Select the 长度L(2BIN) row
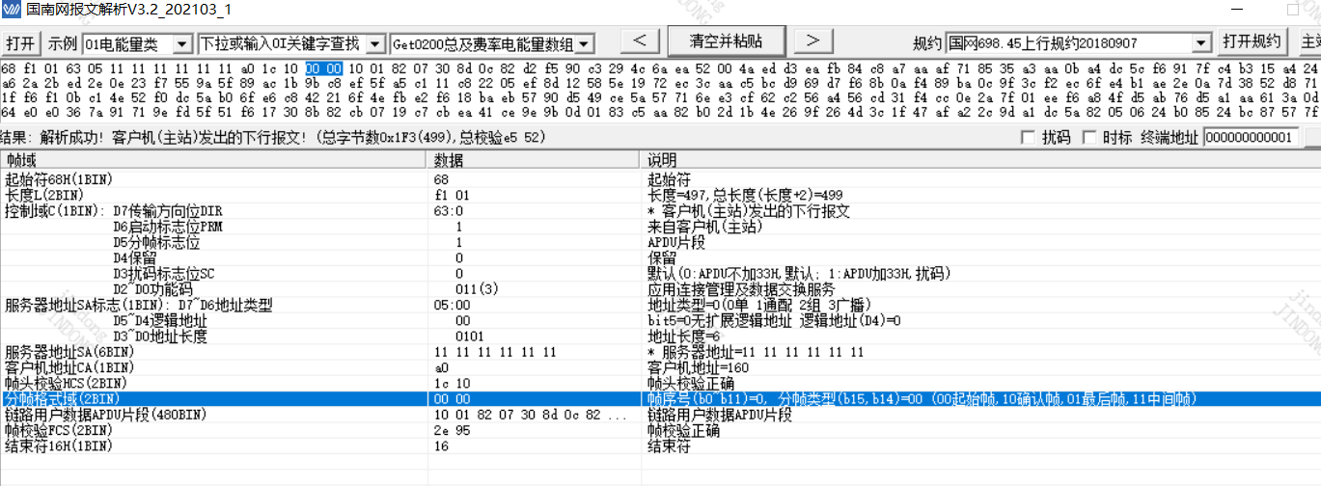This screenshot has width=1321, height=486. coord(660,196)
